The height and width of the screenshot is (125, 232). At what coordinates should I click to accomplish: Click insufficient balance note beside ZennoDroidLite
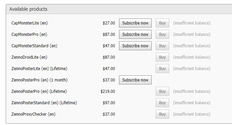pyautogui.click(x=192, y=57)
